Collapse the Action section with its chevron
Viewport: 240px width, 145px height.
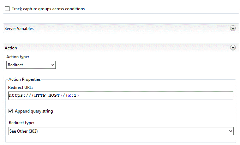[233, 48]
